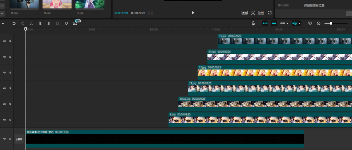
Task: Start voice recording with the microphone icon
Action: click(x=253, y=23)
